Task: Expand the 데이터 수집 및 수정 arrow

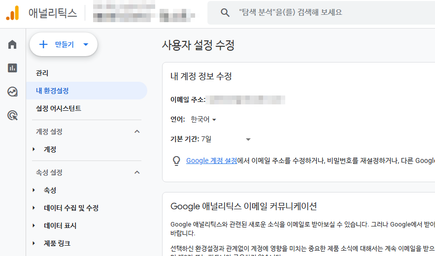Action: (33, 208)
